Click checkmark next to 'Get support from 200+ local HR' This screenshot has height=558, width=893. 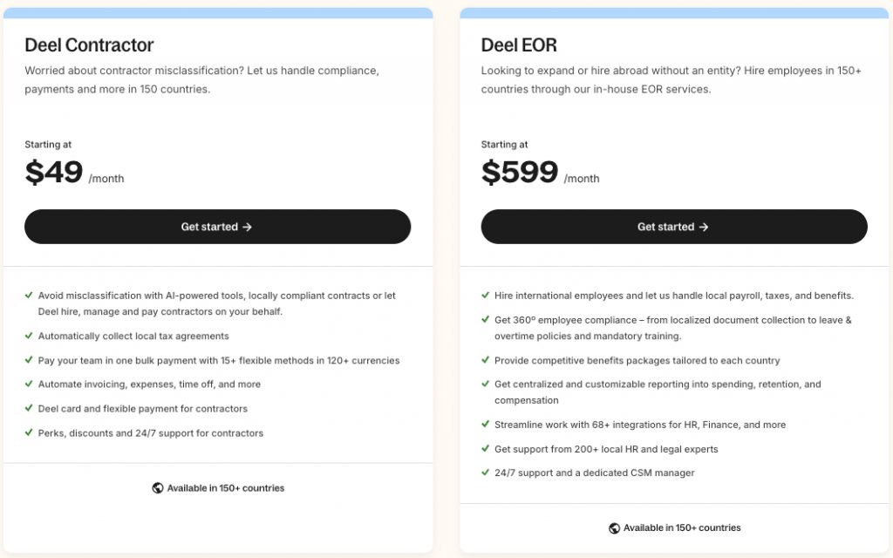coord(486,449)
